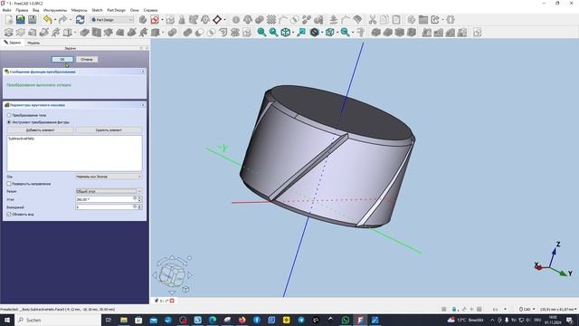Toggle the 'Развернуть направление' checkbox

point(9,184)
